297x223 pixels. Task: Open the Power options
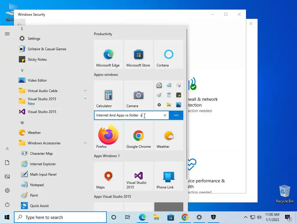coord(7,204)
